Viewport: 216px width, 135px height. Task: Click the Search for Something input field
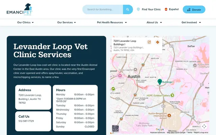[x=103, y=9]
